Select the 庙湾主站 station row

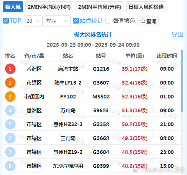[92, 69]
